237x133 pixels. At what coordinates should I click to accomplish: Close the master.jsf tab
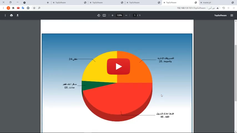click(x=201, y=2)
